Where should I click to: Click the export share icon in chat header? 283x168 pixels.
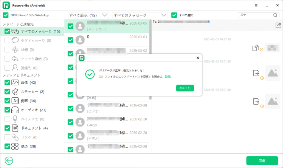tap(278, 25)
